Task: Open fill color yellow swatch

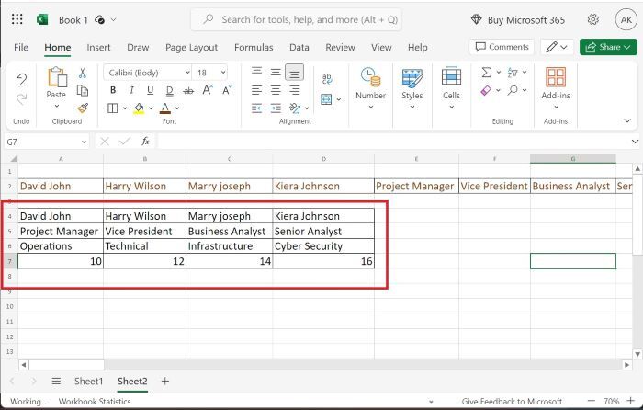Action: click(x=139, y=108)
